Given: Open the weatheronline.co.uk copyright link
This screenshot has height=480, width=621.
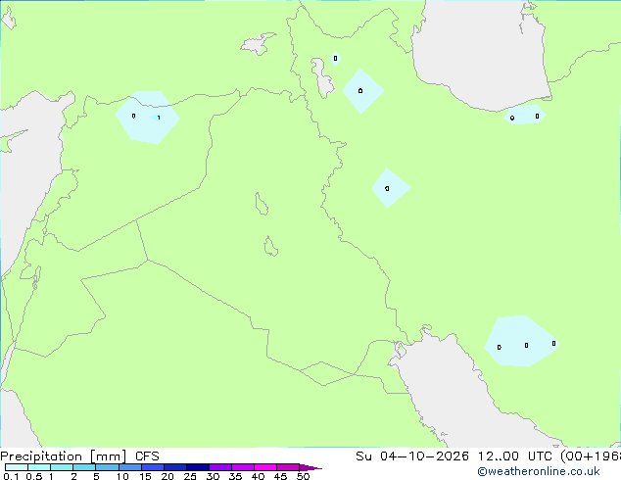Looking at the screenshot, I should tap(539, 471).
